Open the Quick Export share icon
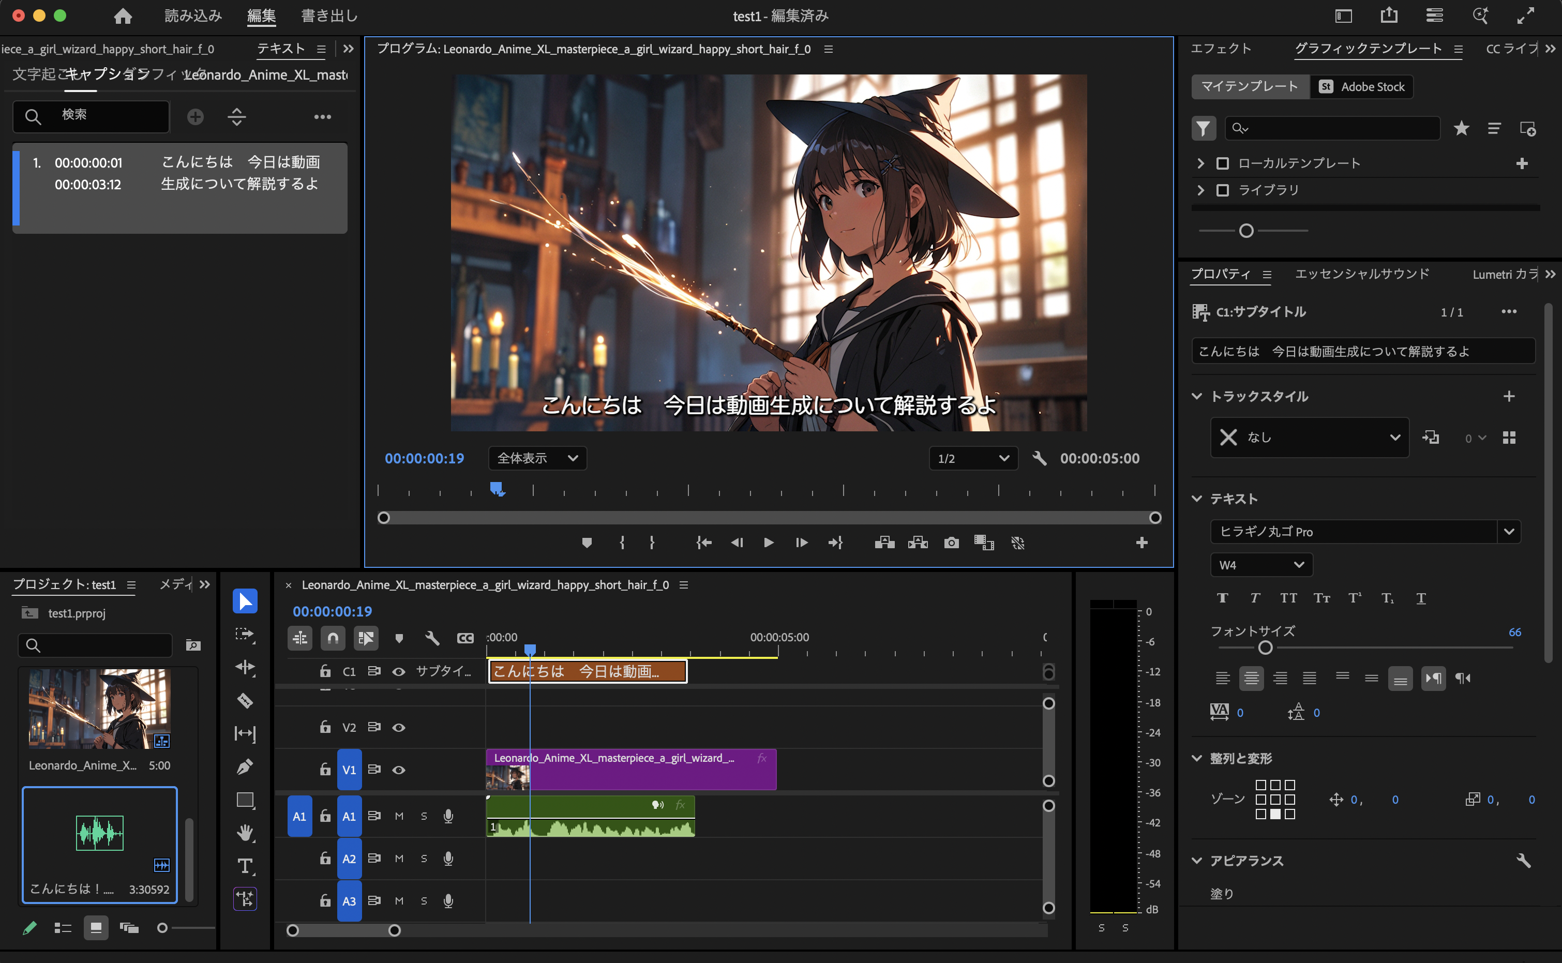The height and width of the screenshot is (963, 1562). (x=1389, y=16)
